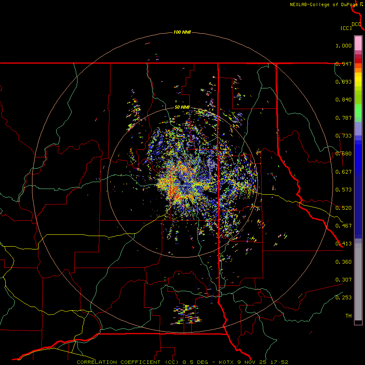This screenshot has width=365, height=365.
Task: Click the 0.467 scale value
Action: coord(344,226)
